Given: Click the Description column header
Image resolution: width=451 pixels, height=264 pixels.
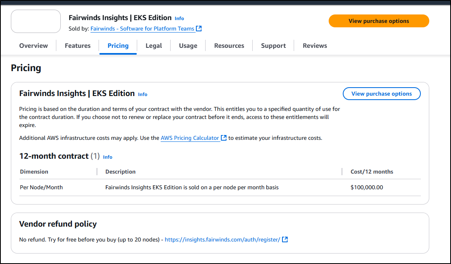Looking at the screenshot, I should click(x=120, y=172).
